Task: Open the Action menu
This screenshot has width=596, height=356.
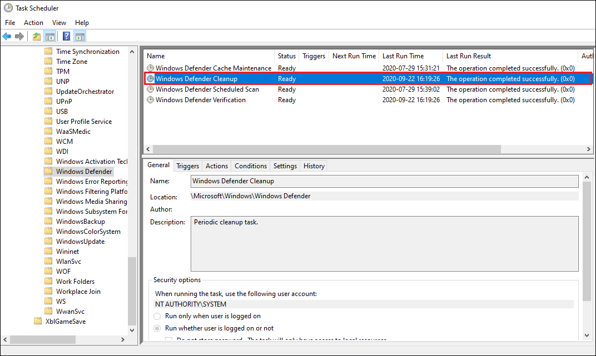Action: (33, 23)
